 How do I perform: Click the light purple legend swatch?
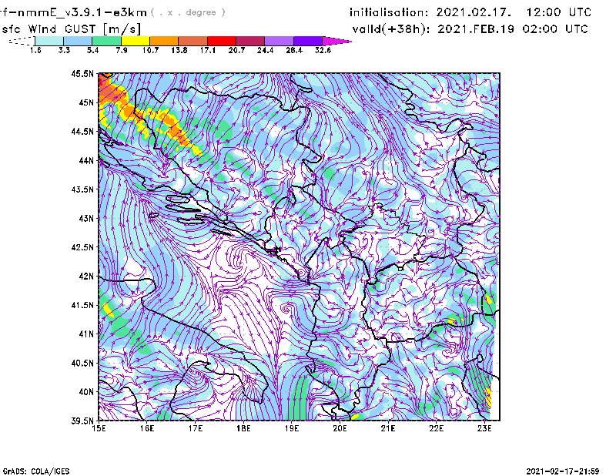pos(280,41)
